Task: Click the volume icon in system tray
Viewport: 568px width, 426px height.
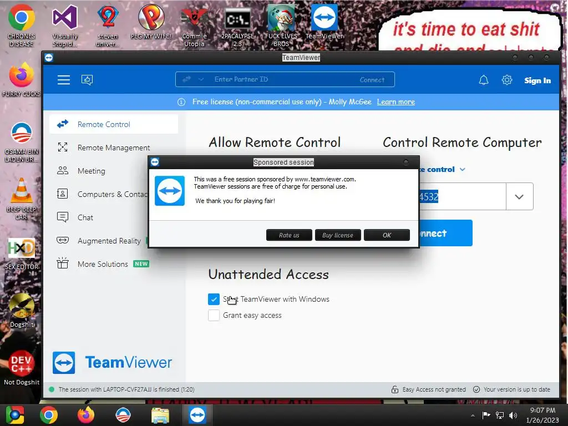Action: [513, 415]
